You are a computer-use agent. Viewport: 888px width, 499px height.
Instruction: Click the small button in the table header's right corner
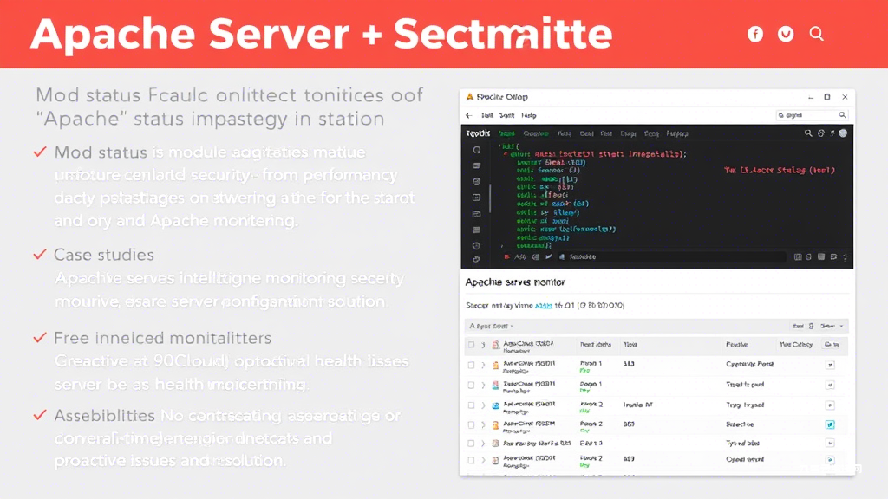pyautogui.click(x=832, y=345)
